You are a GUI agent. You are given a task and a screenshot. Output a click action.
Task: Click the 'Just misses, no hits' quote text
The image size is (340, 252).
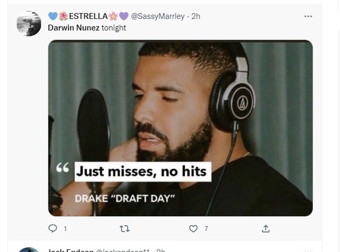[x=141, y=171]
